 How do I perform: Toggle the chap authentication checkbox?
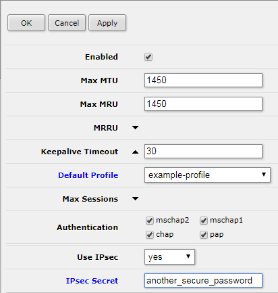150,235
